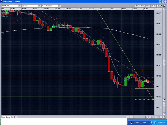Click the 14:00 time axis label
The image size is (167, 125).
point(35,9)
